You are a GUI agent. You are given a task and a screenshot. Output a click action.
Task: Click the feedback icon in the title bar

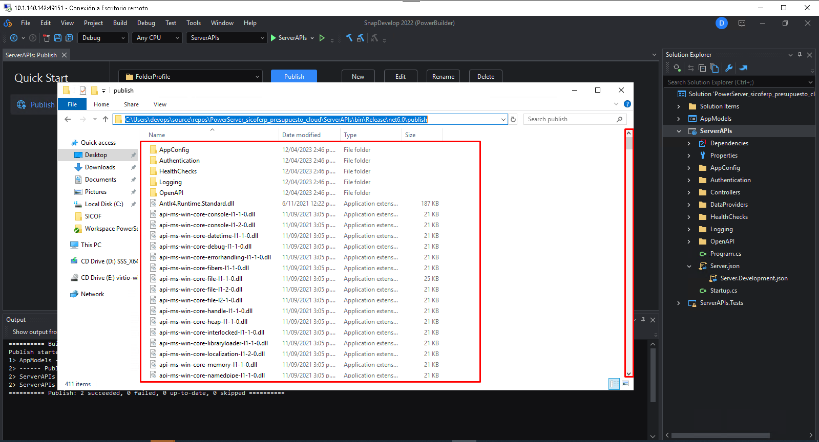742,23
